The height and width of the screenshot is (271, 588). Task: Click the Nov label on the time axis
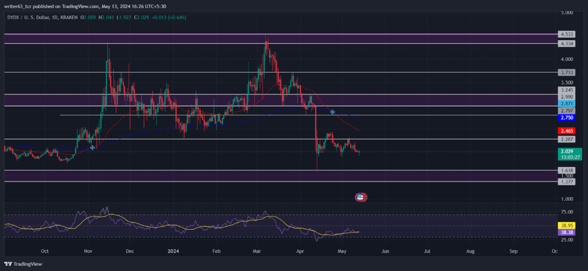(88, 251)
